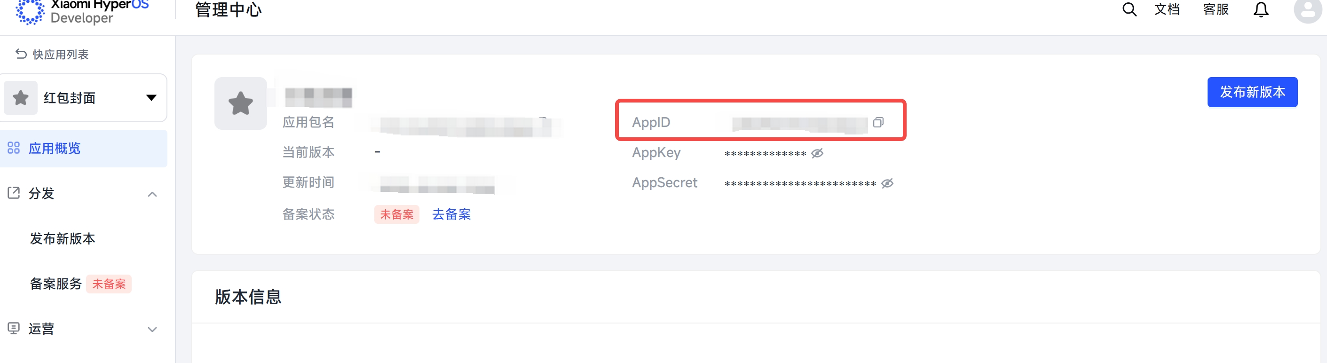Click the Xiaomi HyperOS Developer logo
Screen dimensions: 1327x363
[x=82, y=12]
